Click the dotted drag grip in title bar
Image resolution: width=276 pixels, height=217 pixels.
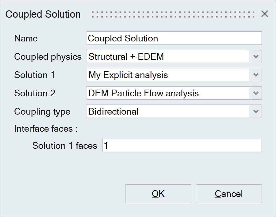point(173,14)
